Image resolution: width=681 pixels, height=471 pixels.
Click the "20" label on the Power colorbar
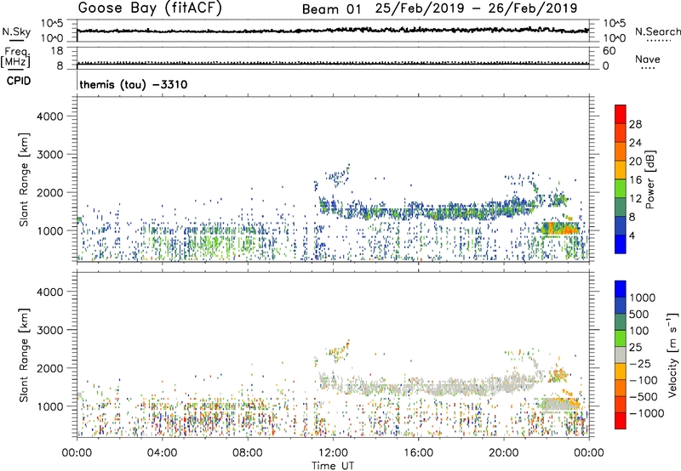pyautogui.click(x=635, y=162)
